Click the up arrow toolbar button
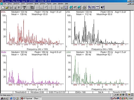The image size is (134, 100). tap(19, 7)
